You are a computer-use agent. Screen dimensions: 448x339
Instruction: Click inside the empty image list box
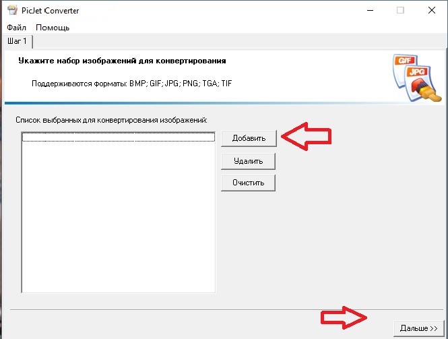pos(118,216)
